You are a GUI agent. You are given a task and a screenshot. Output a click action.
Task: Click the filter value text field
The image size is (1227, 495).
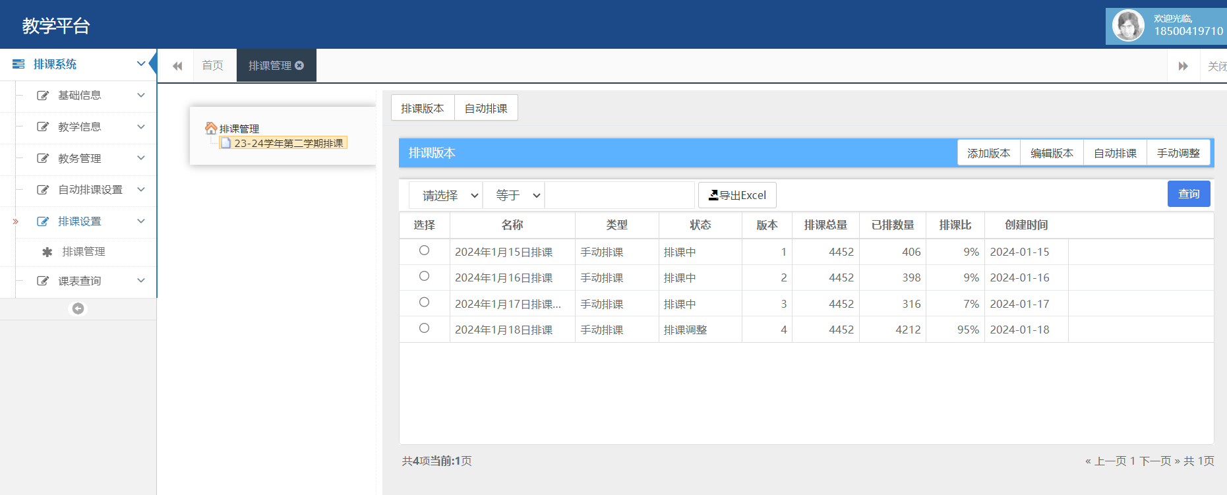(620, 195)
